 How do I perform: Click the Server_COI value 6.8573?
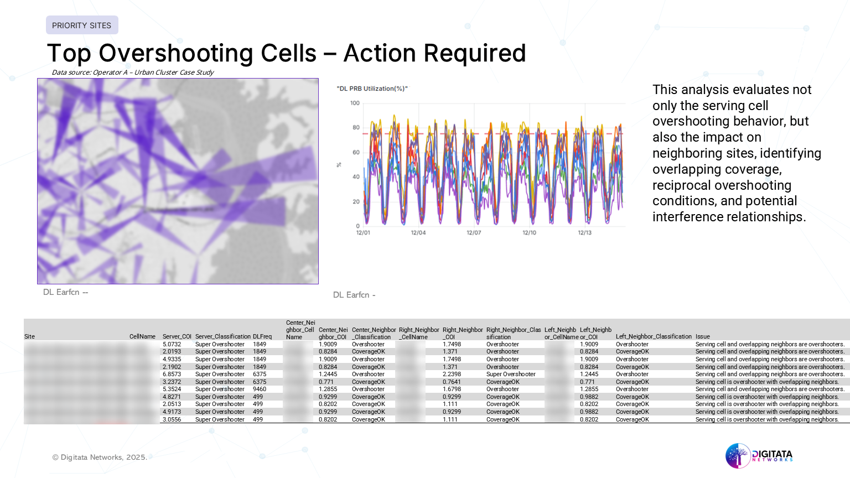pyautogui.click(x=172, y=375)
